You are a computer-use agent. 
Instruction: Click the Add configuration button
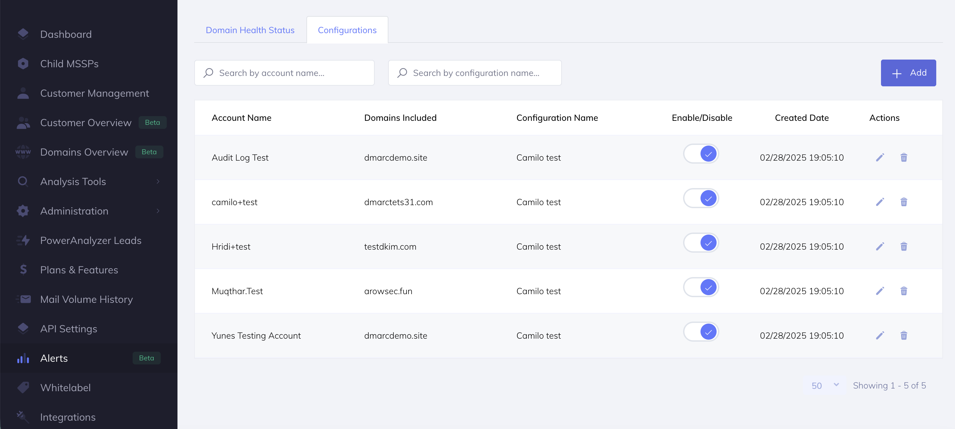tap(908, 73)
